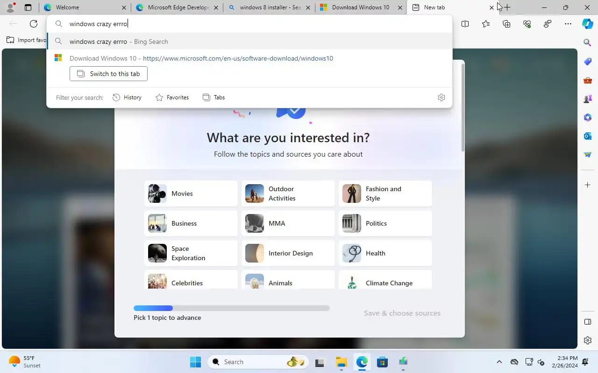Select the Movies topic

(191, 193)
